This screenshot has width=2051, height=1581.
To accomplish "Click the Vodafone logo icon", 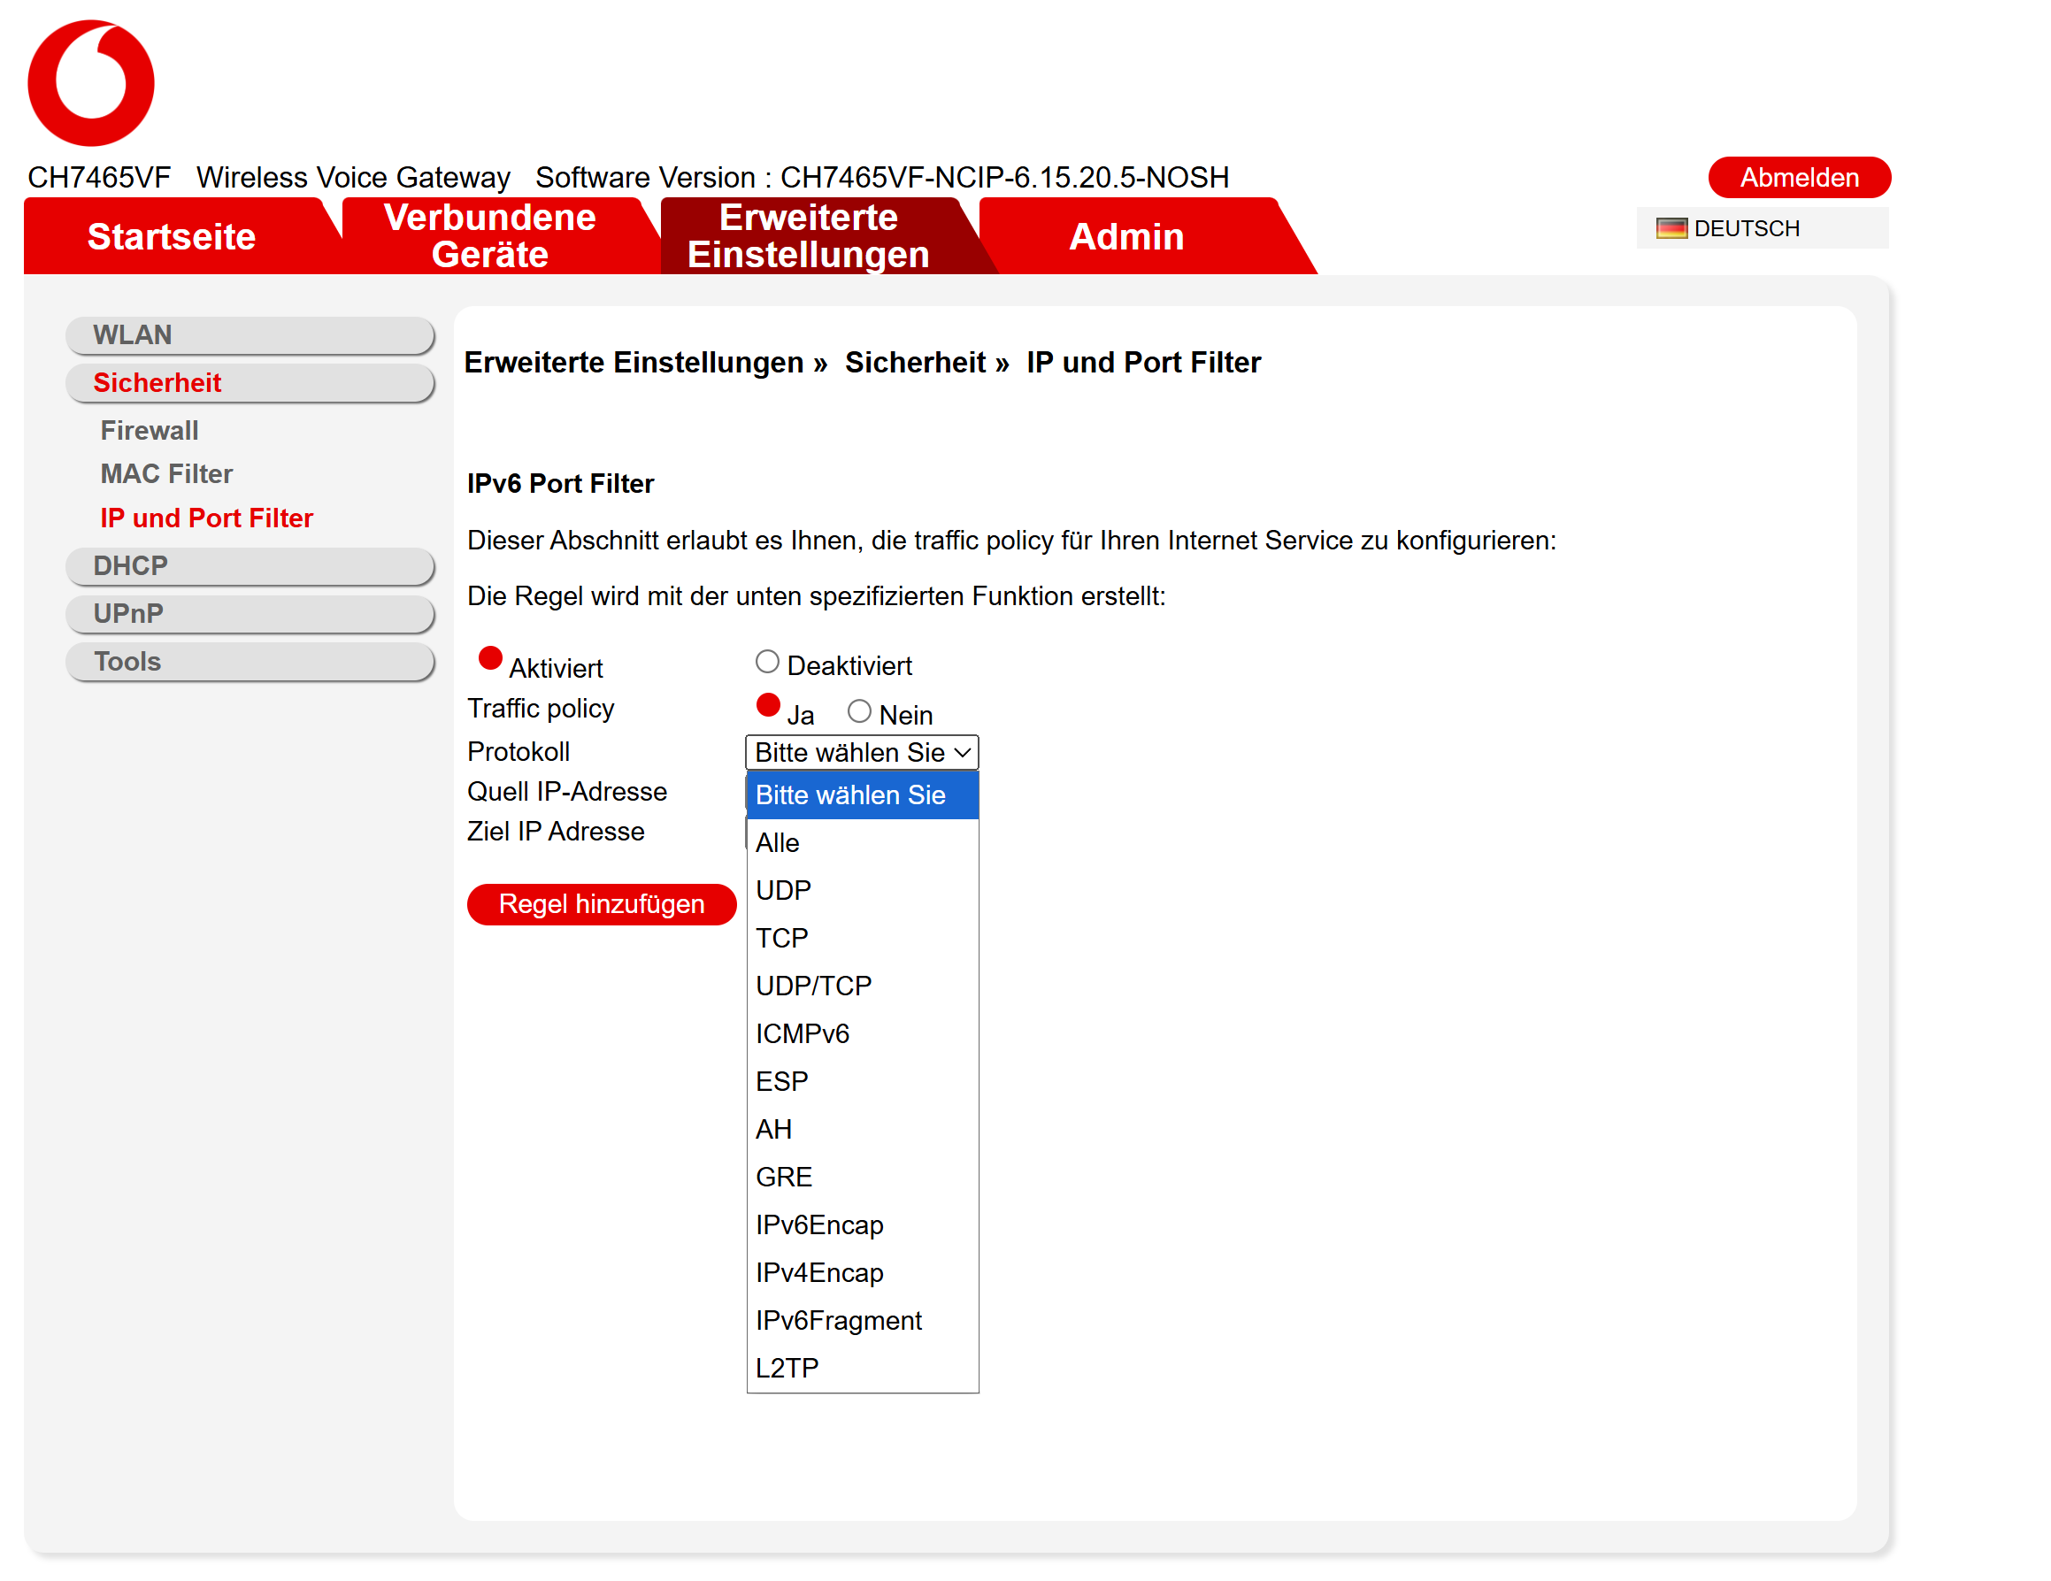I will click(x=91, y=82).
